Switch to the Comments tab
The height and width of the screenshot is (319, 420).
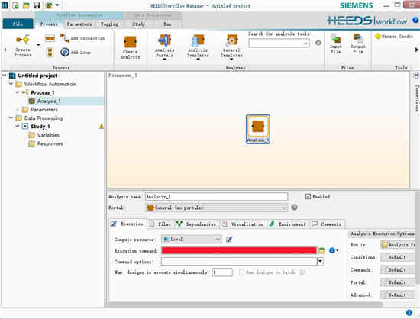coord(328,224)
